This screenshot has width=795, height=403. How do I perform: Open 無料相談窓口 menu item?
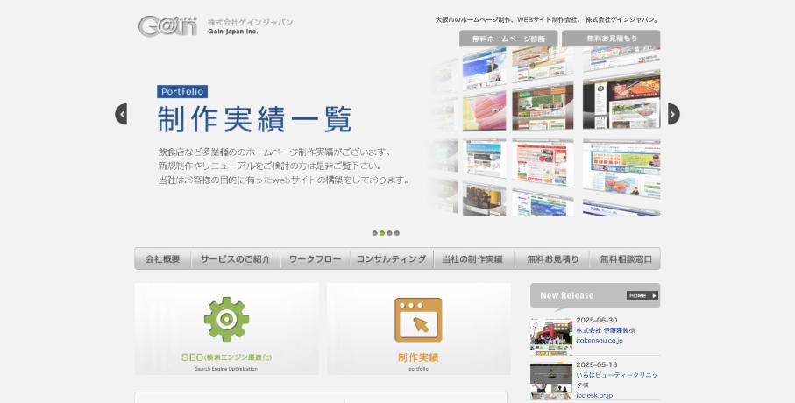[x=626, y=259]
